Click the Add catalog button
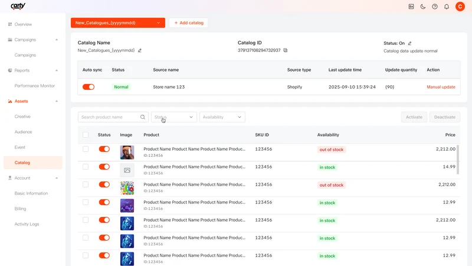Viewport: 472px width, 266px height. click(188, 22)
